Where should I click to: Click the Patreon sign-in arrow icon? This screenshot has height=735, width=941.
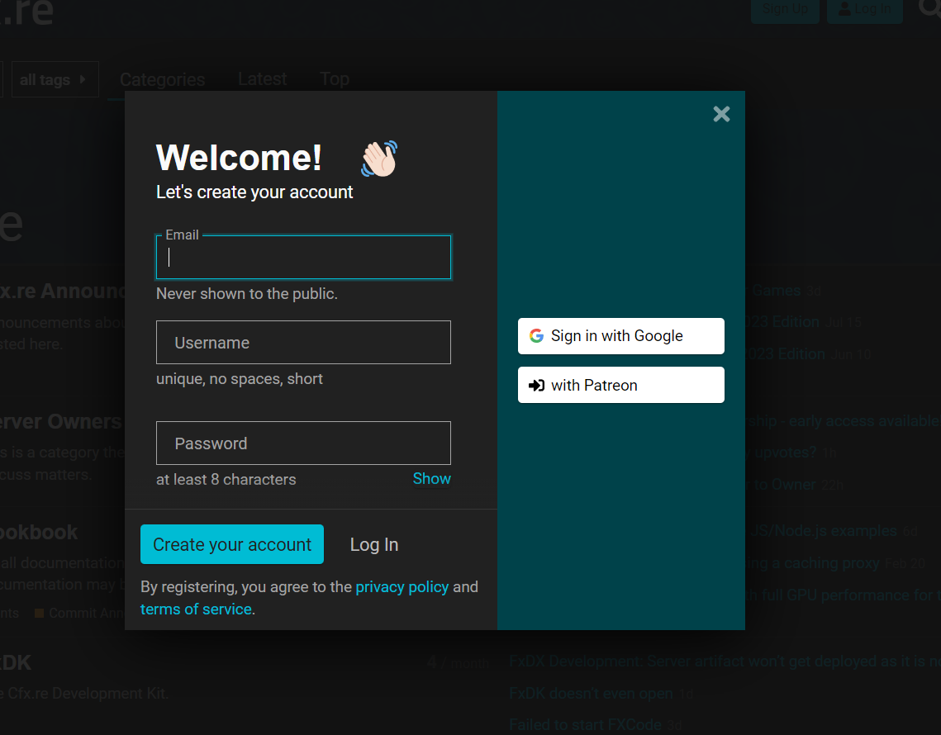[536, 386]
